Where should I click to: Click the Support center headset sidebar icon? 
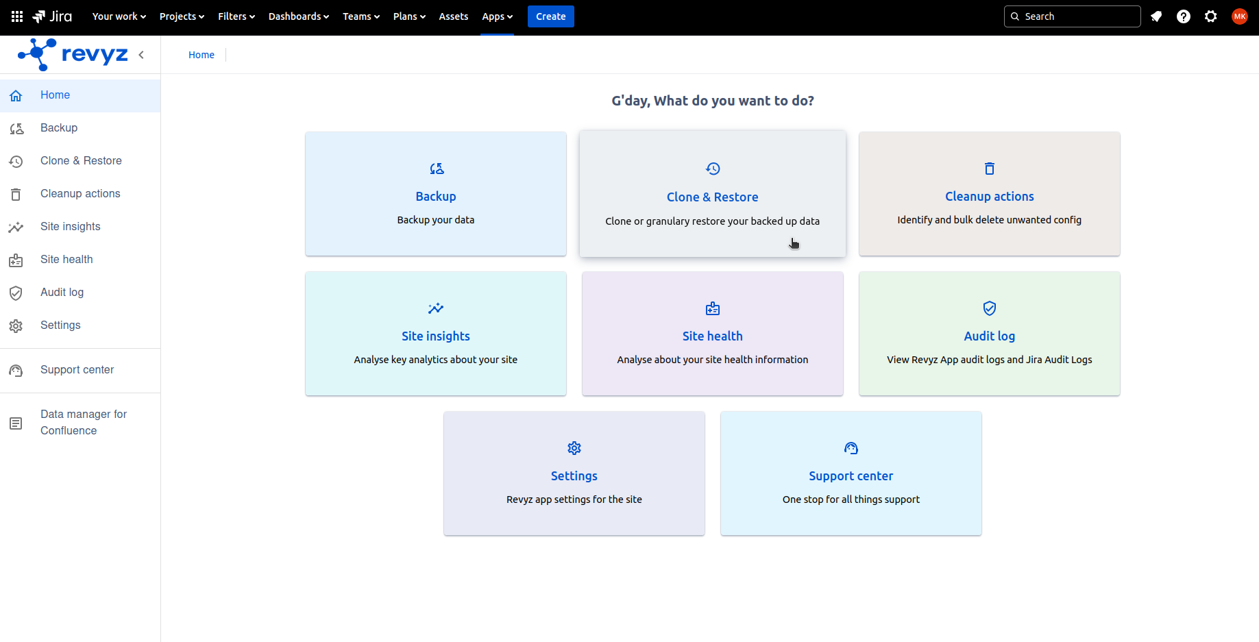pyautogui.click(x=16, y=370)
